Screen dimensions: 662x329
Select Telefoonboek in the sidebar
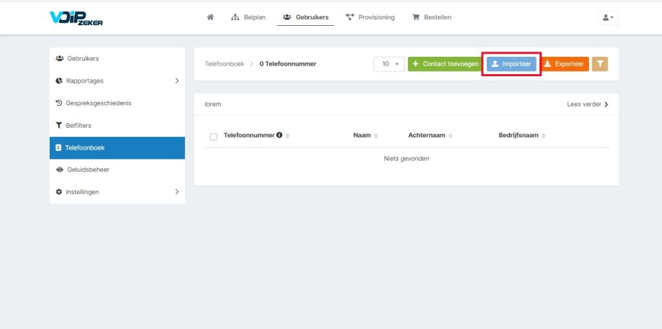coord(117,148)
